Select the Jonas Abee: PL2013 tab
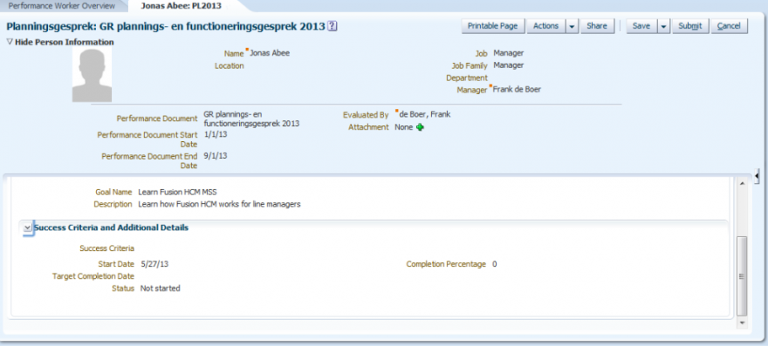Image resolution: width=768 pixels, height=346 pixels. coord(182,6)
